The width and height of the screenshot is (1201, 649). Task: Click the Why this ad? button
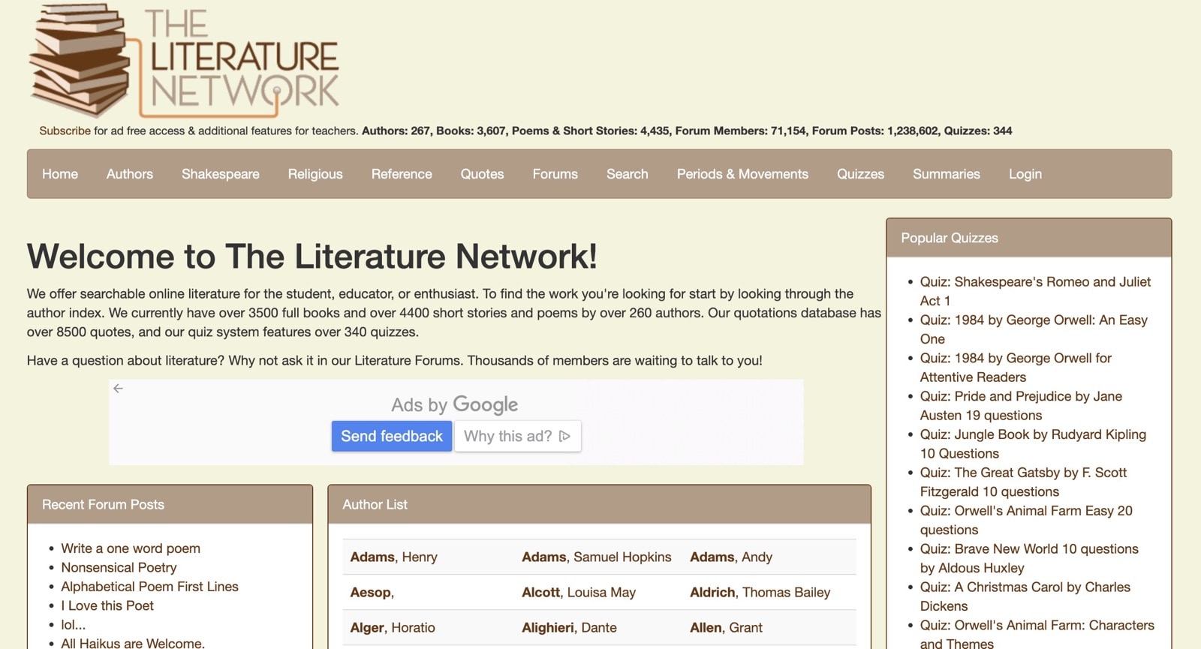coord(517,437)
